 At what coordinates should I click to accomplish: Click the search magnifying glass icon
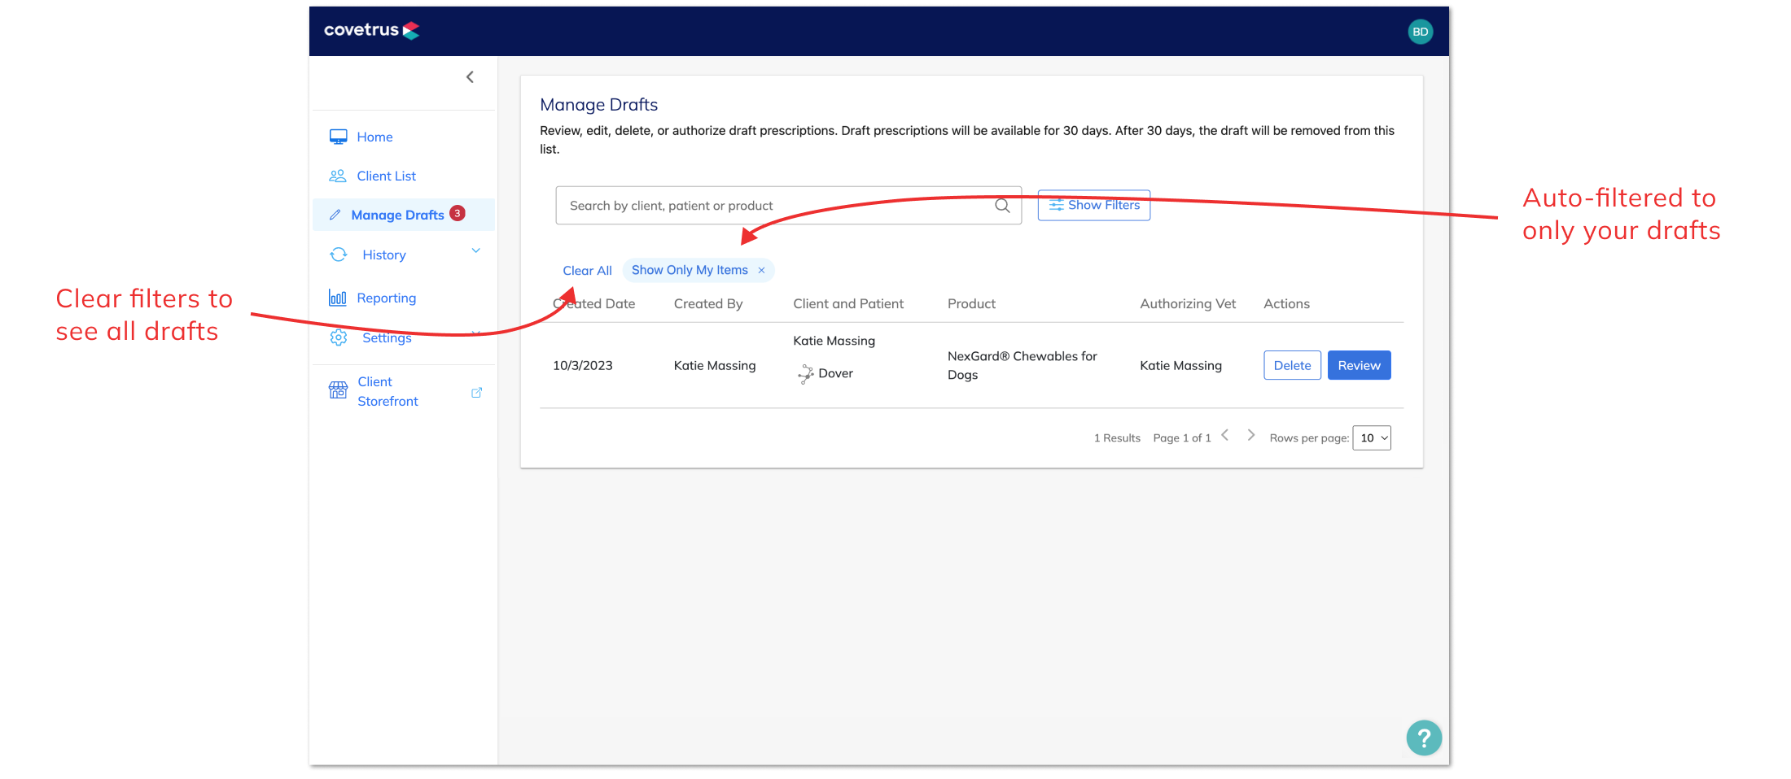(x=1002, y=206)
